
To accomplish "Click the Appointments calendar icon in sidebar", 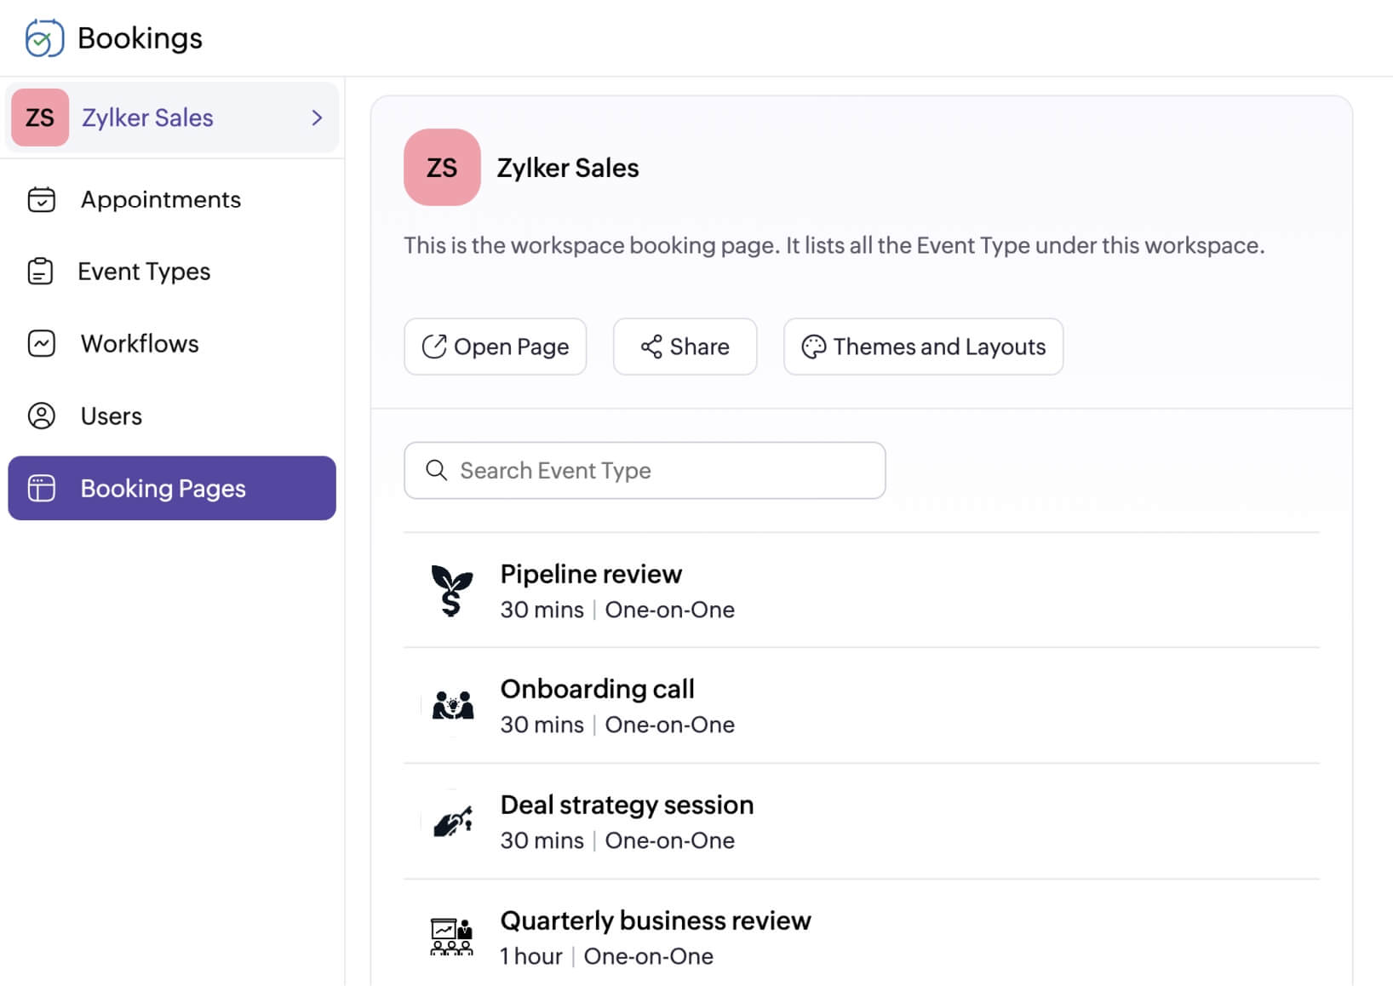I will (41, 199).
